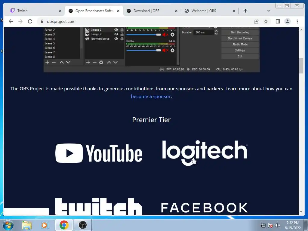Adjust the Mic/Aux volume slider
The width and height of the screenshot is (308, 231).
[x=143, y=51]
